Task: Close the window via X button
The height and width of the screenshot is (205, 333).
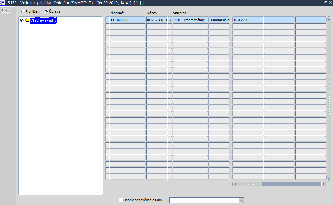Action: [331, 3]
